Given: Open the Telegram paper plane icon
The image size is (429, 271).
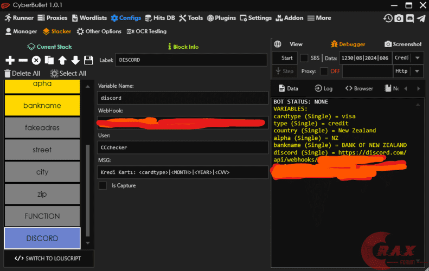Looking at the screenshot, I should (x=421, y=18).
